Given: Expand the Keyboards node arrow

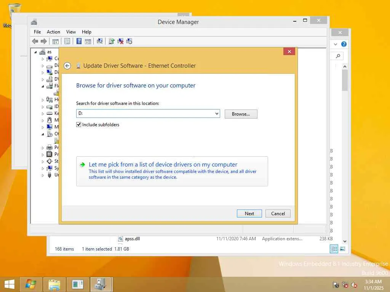Looking at the screenshot, I should coord(43,113).
